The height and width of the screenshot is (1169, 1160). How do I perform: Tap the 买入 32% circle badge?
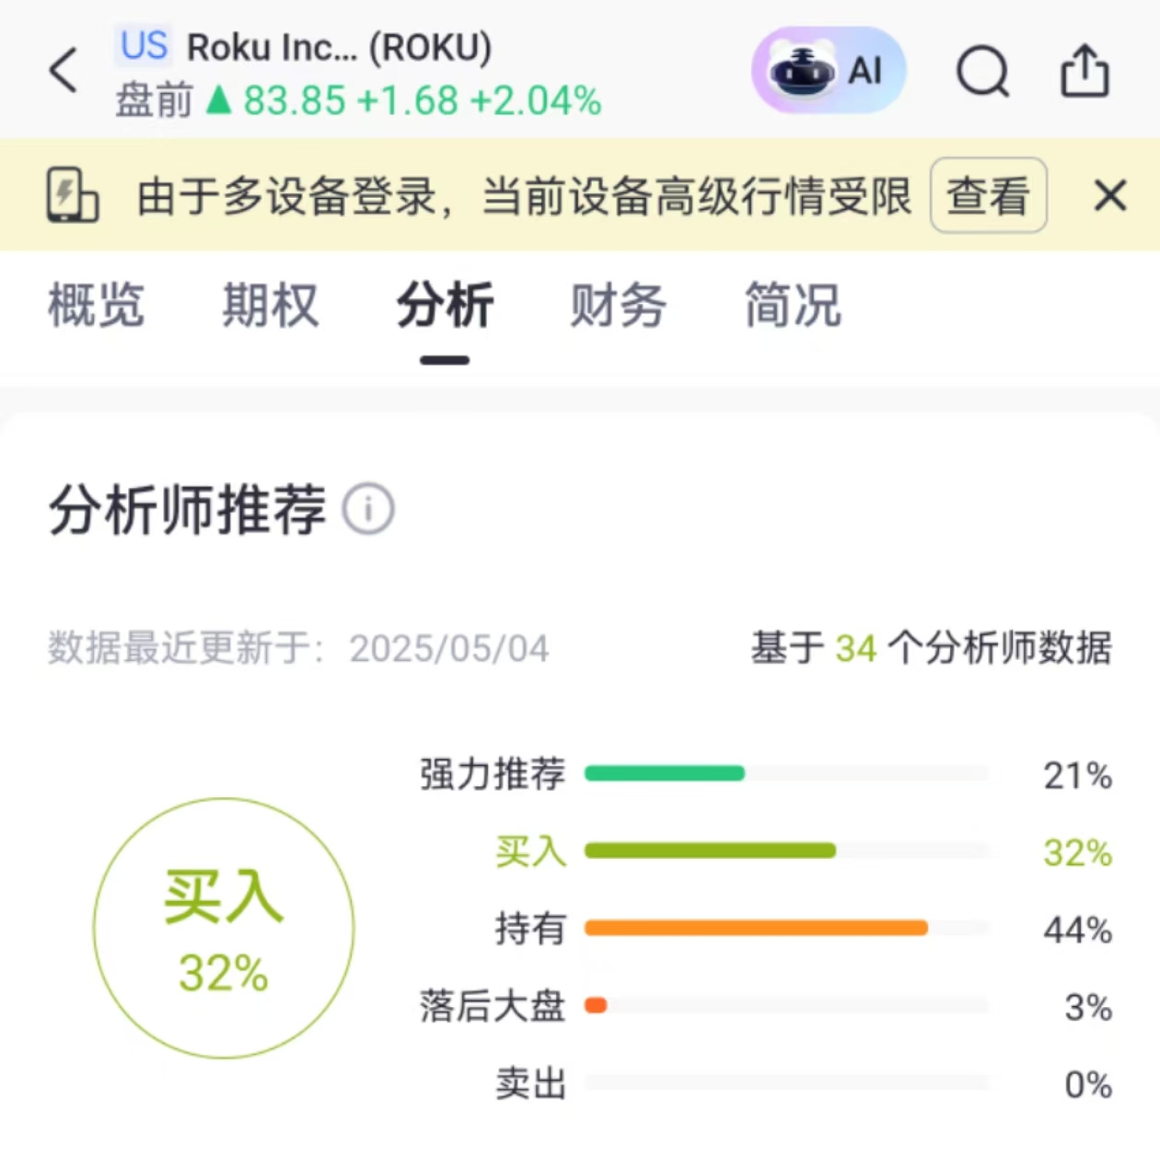pos(224,928)
